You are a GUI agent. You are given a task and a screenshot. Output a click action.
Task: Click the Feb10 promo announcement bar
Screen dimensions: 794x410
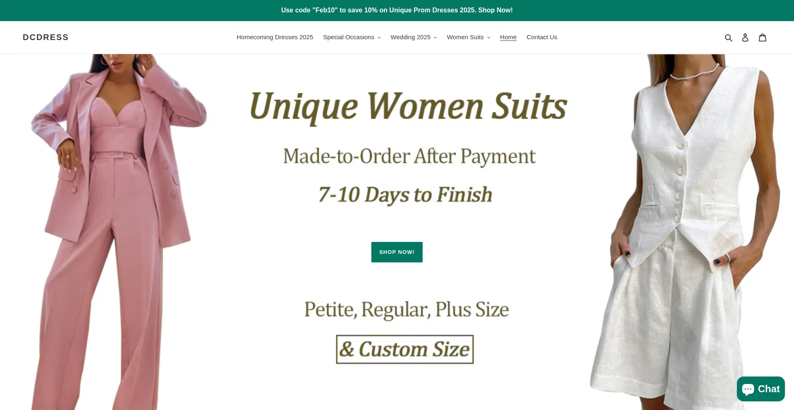397,10
